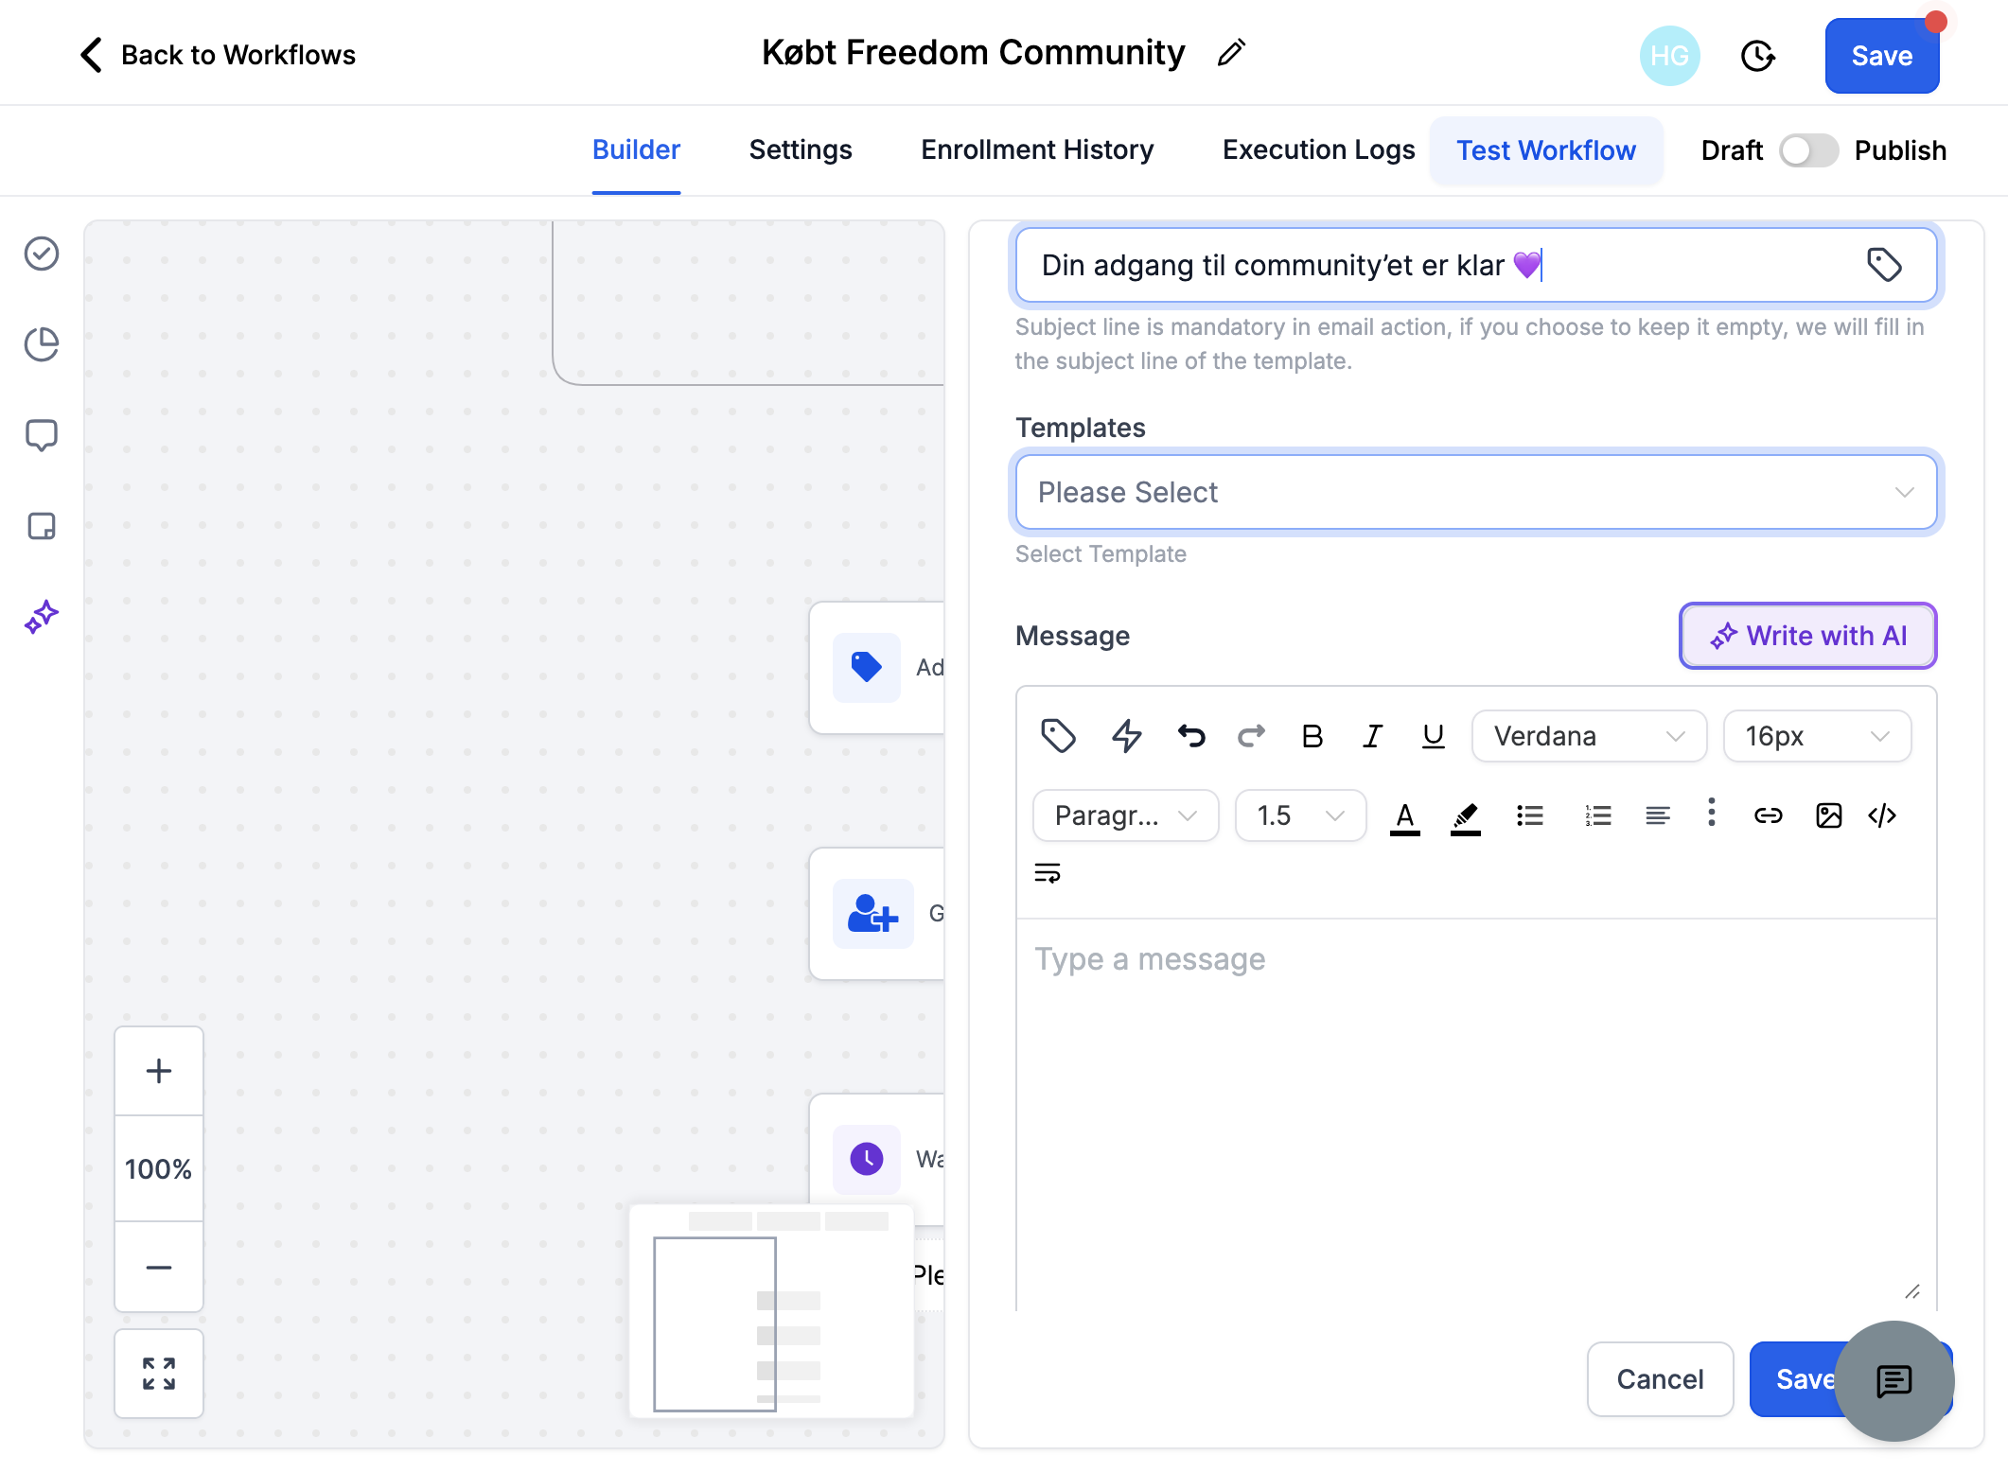Viewport: 2008px width, 1472px height.
Task: Open the 1.5 line height dropdown
Action: tap(1300, 815)
